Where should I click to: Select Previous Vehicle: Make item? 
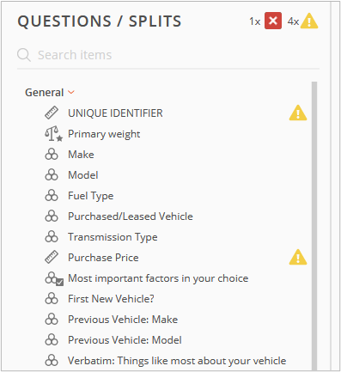123,320
